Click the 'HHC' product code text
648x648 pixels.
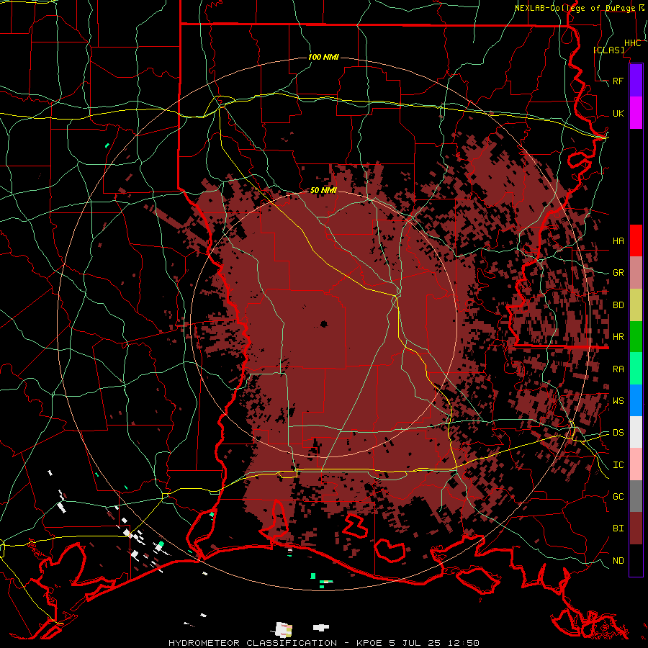[x=632, y=43]
